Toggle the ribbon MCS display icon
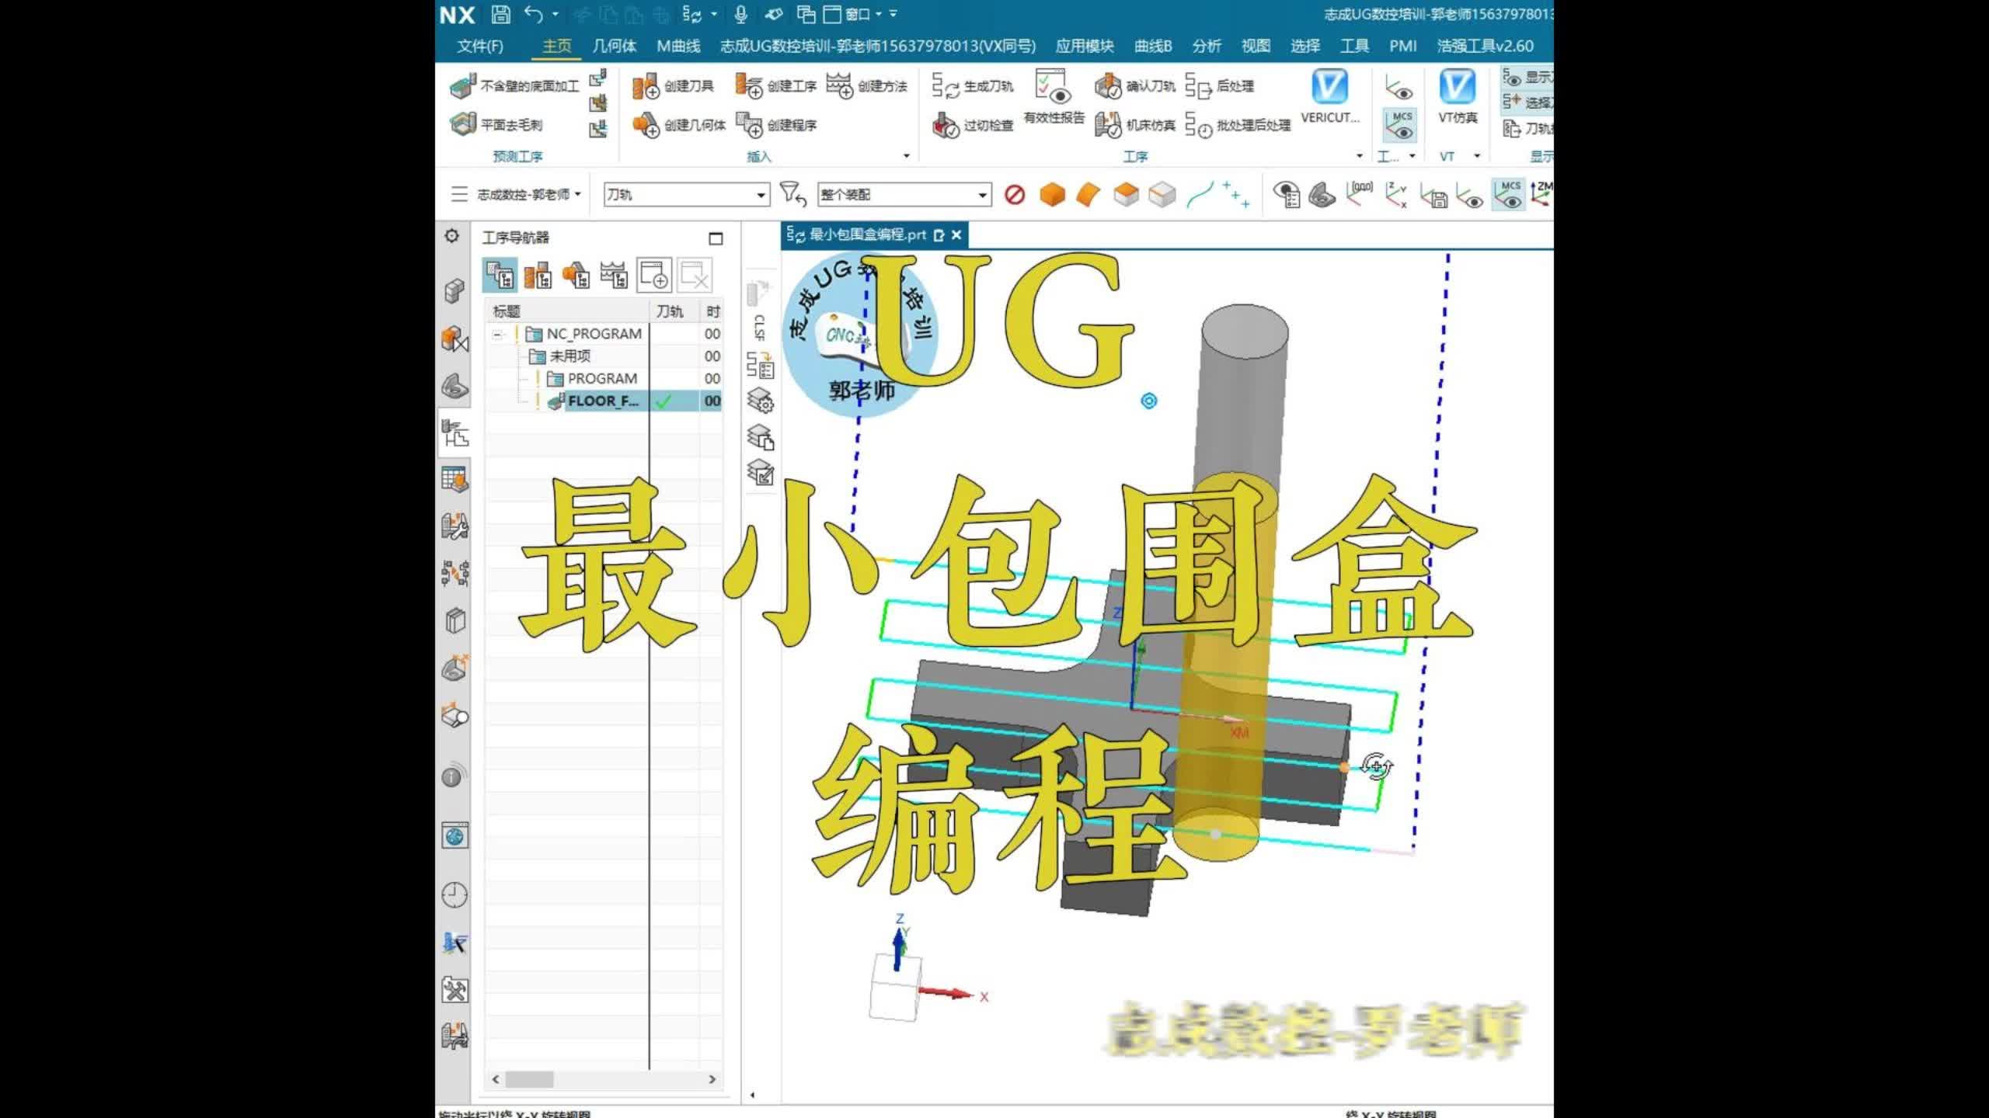The image size is (1989, 1118). pos(1401,124)
